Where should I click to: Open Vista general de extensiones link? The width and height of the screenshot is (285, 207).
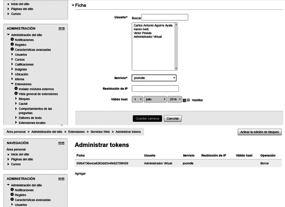pos(38,94)
